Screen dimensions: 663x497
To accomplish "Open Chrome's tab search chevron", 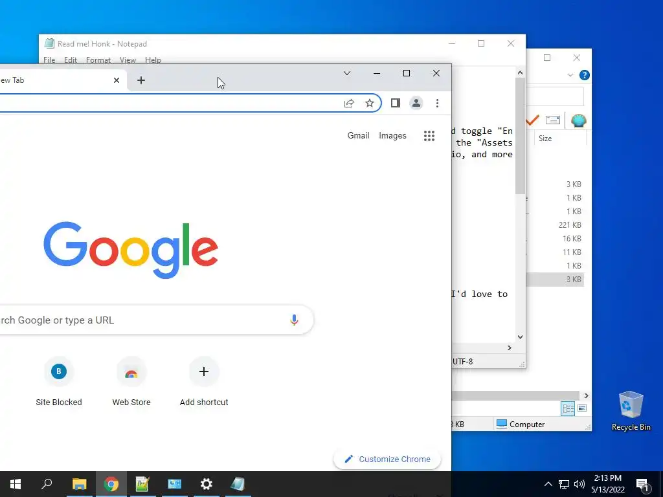I will click(347, 73).
